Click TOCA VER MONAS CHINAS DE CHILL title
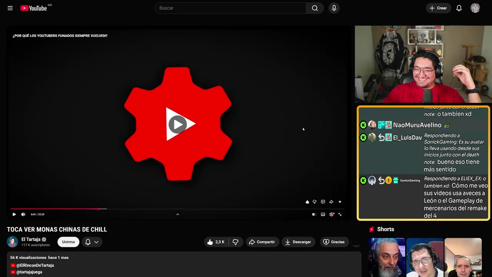The width and height of the screenshot is (492, 277). click(57, 230)
